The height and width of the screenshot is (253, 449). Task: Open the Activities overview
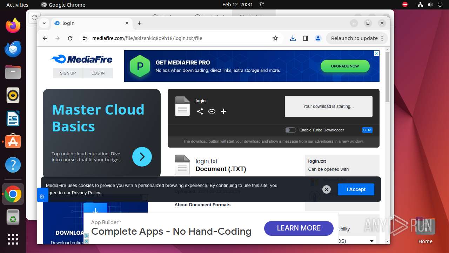click(17, 5)
